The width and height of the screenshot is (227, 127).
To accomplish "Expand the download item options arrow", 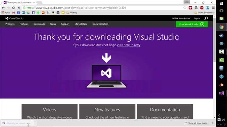I will [x=36, y=122].
